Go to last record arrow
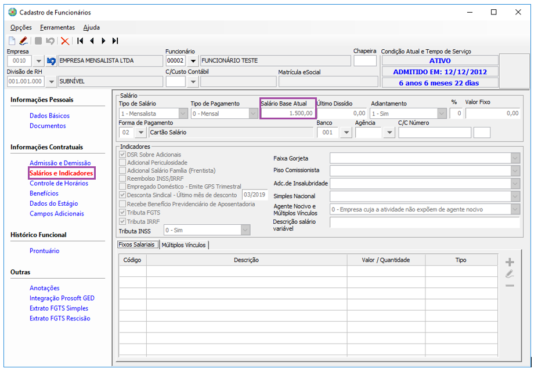 pyautogui.click(x=115, y=41)
